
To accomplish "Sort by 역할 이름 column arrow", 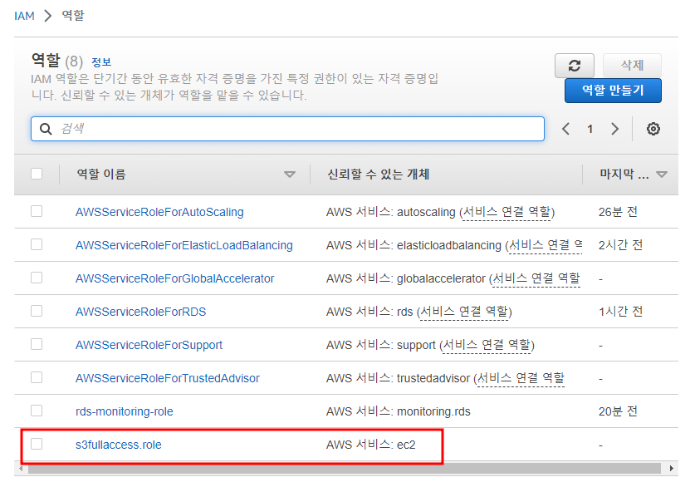I will coord(290,175).
